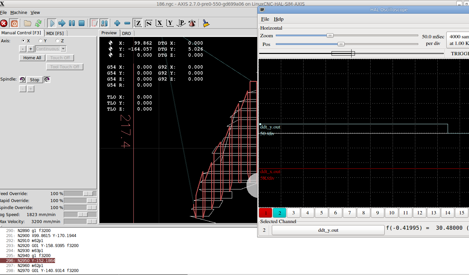Open the Machine menu
The height and width of the screenshot is (275, 469).
(19, 13)
